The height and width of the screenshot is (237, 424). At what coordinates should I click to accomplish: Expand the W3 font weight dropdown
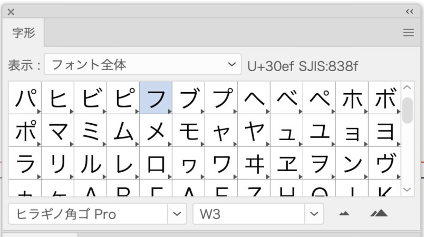coord(314,214)
